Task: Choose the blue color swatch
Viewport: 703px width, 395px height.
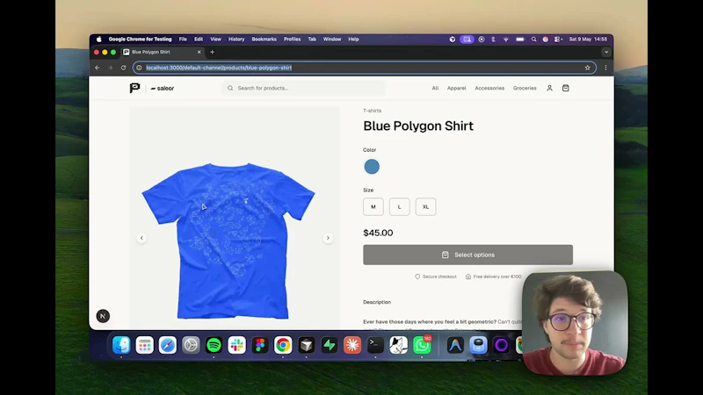Action: click(x=372, y=167)
